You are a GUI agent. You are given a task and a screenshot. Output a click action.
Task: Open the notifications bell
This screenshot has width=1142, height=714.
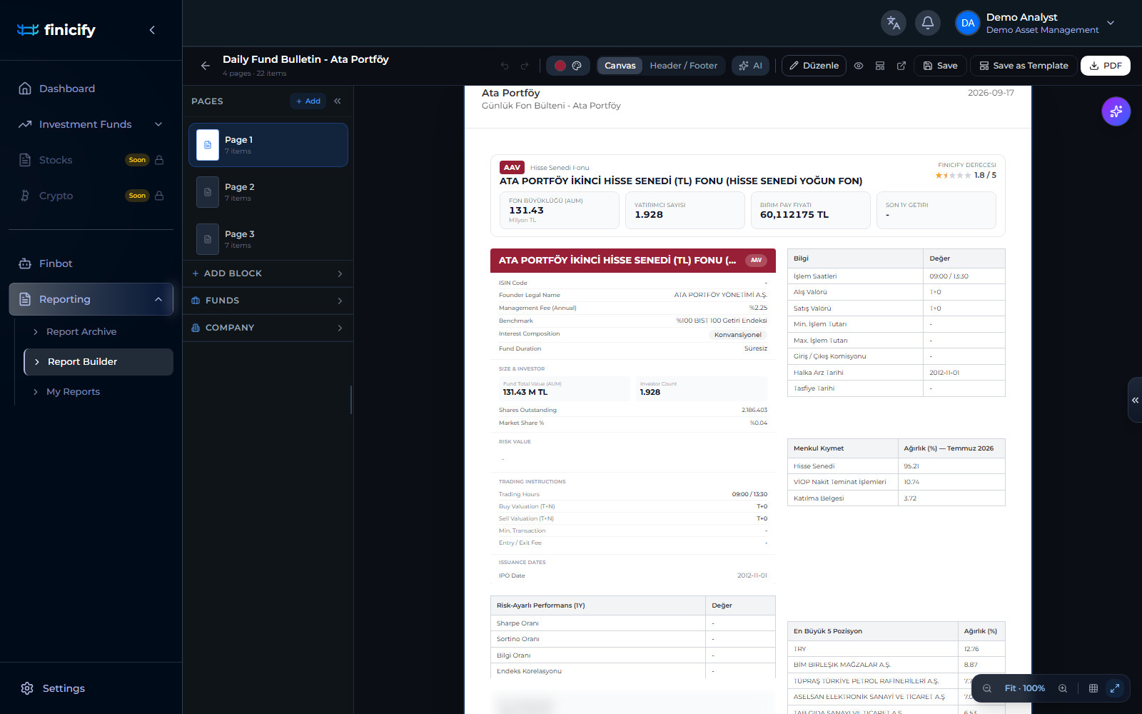(928, 23)
